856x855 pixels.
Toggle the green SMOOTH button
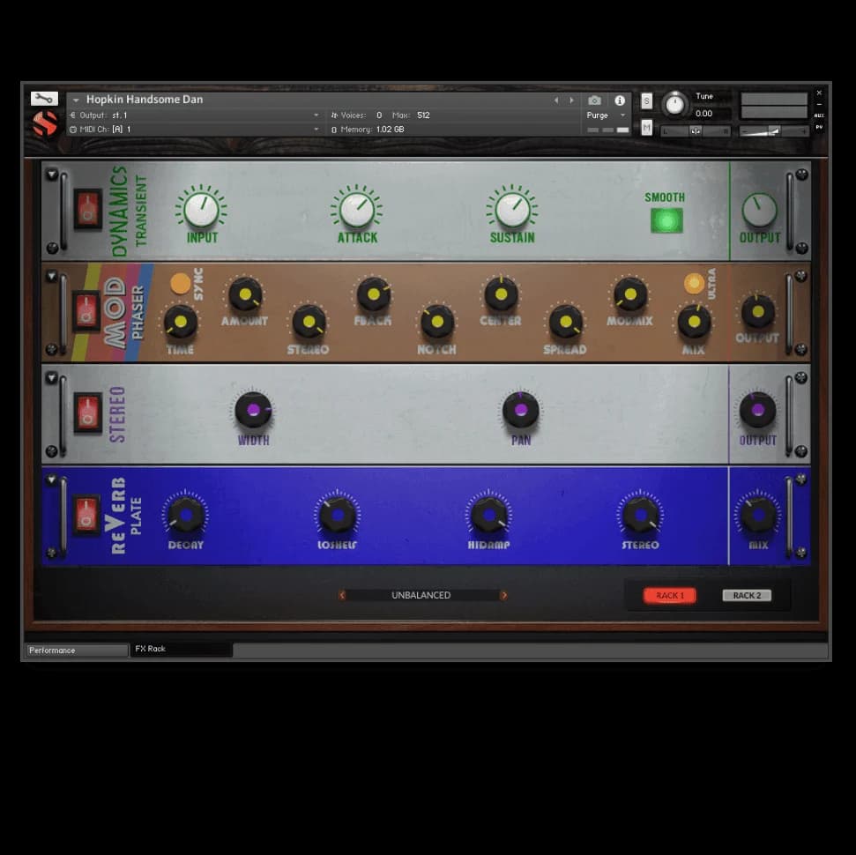tap(666, 220)
